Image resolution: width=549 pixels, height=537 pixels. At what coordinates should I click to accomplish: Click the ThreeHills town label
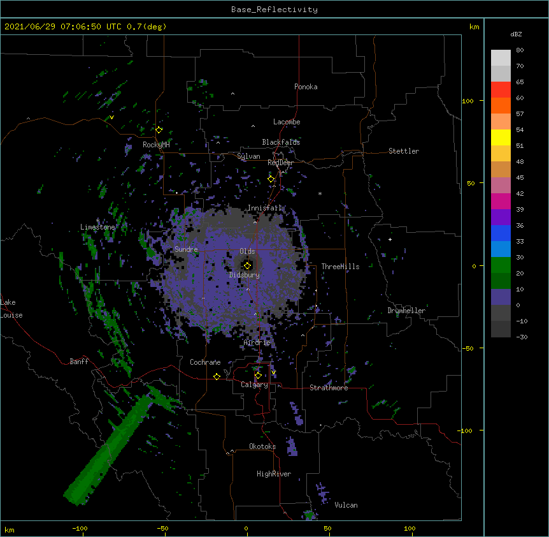point(340,267)
